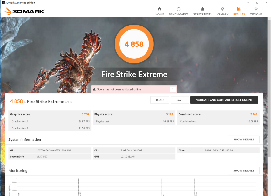Click the scrollbar up arrow
The height and width of the screenshot is (196, 271).
click(269, 18)
